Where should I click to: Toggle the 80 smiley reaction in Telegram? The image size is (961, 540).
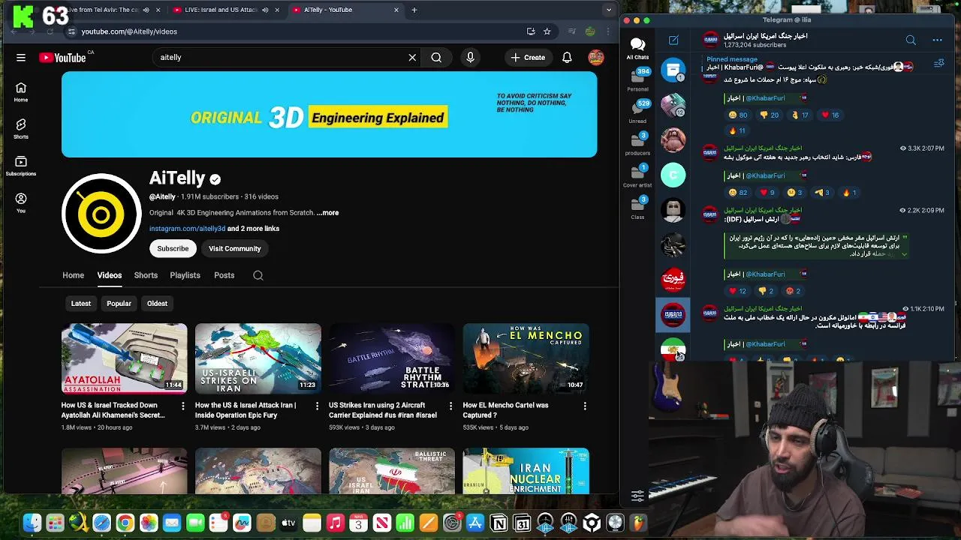(737, 115)
